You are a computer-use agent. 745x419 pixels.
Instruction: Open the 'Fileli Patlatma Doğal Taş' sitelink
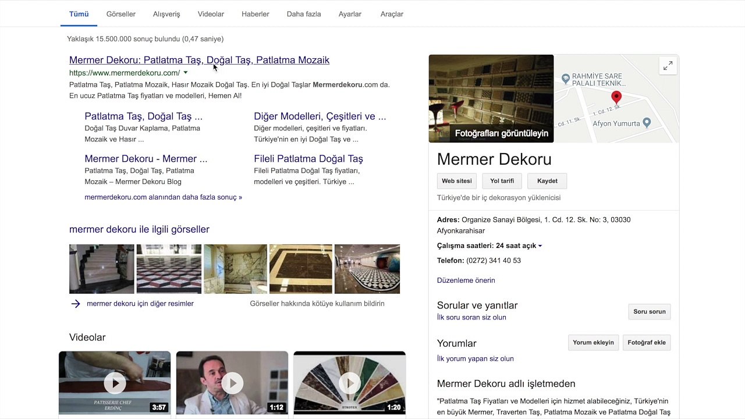point(308,159)
